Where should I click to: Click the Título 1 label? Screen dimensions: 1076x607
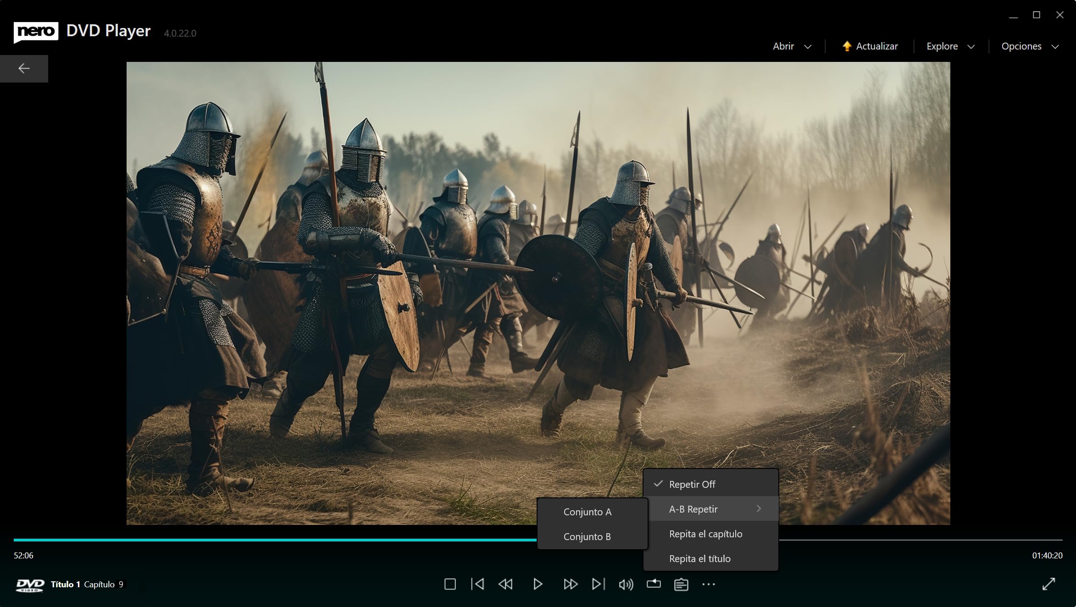pos(65,585)
